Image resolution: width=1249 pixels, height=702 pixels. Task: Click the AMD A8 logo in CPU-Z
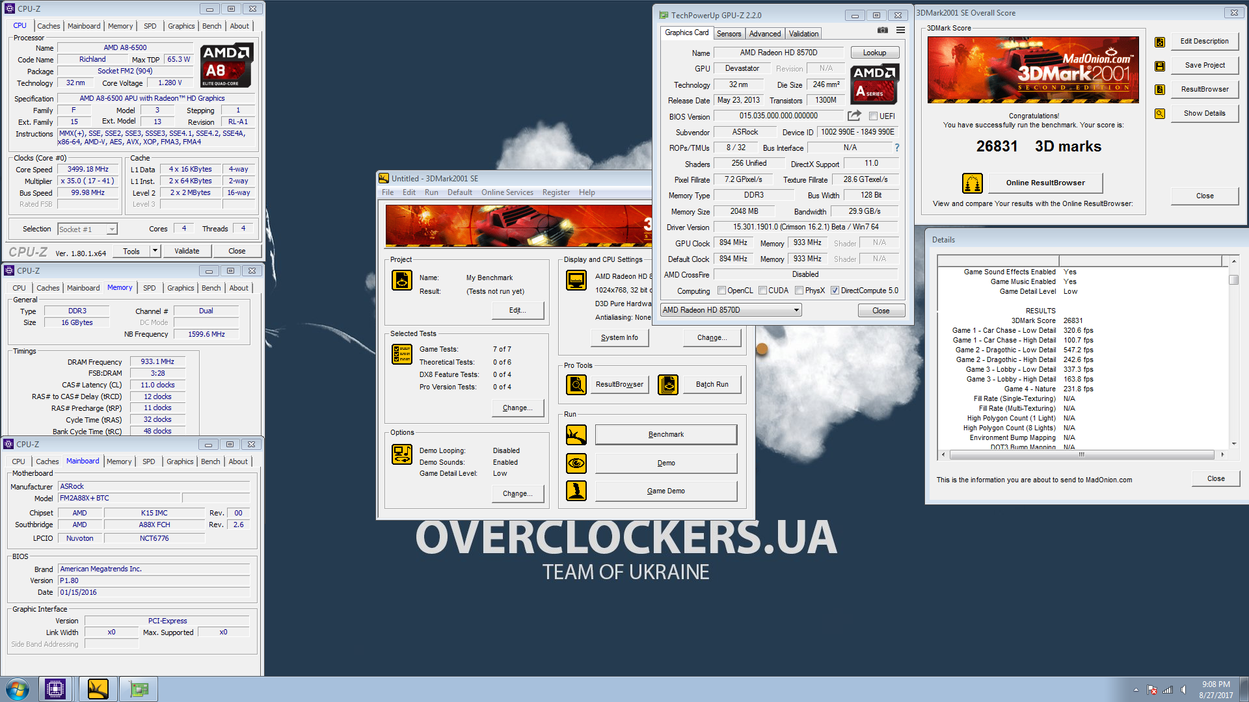click(226, 66)
